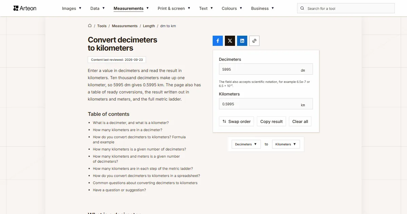Image resolution: width=407 pixels, height=214 pixels.
Task: Open the home breadcrumb icon
Action: click(x=90, y=26)
